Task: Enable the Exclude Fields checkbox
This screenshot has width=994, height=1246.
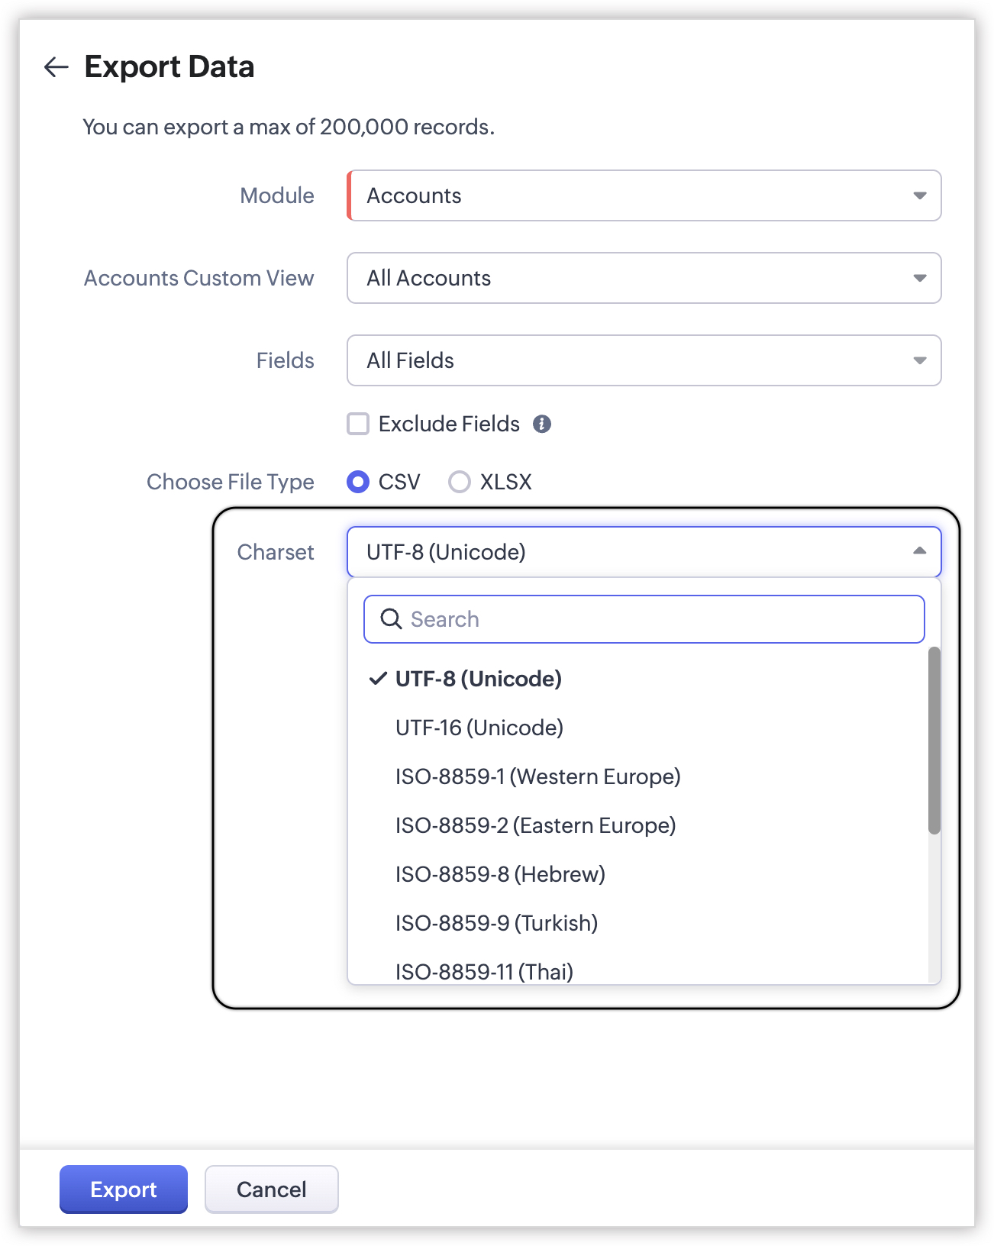Action: pyautogui.click(x=358, y=424)
